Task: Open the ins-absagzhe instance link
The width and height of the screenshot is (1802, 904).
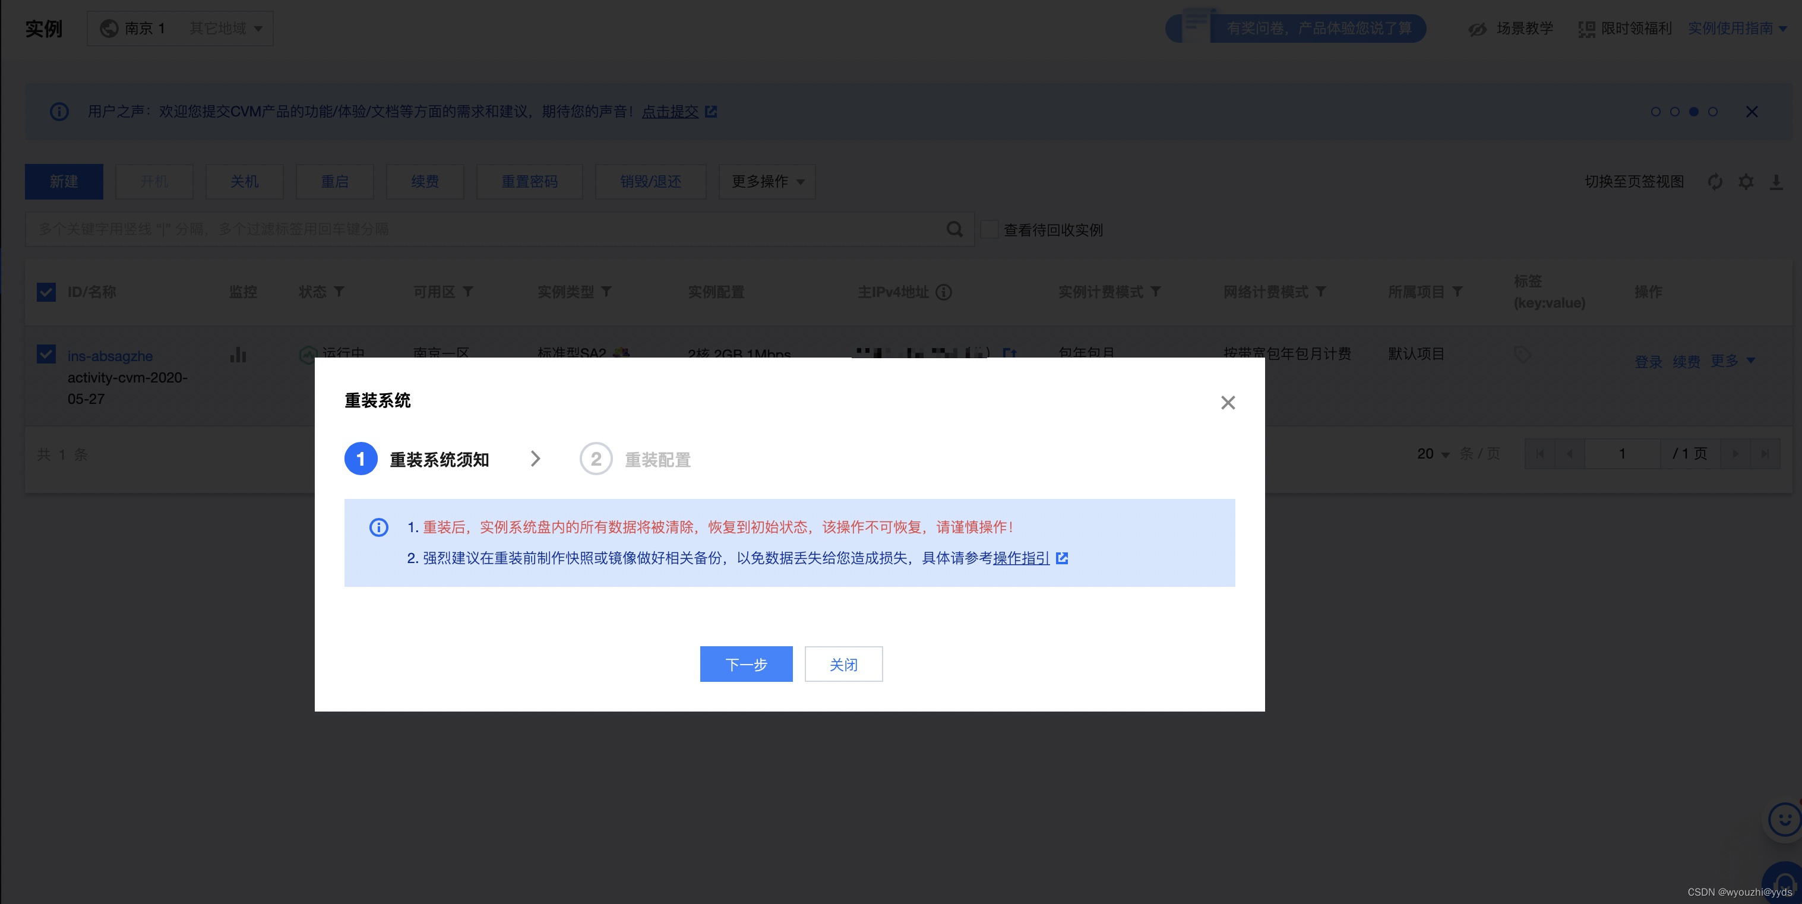Action: point(110,356)
